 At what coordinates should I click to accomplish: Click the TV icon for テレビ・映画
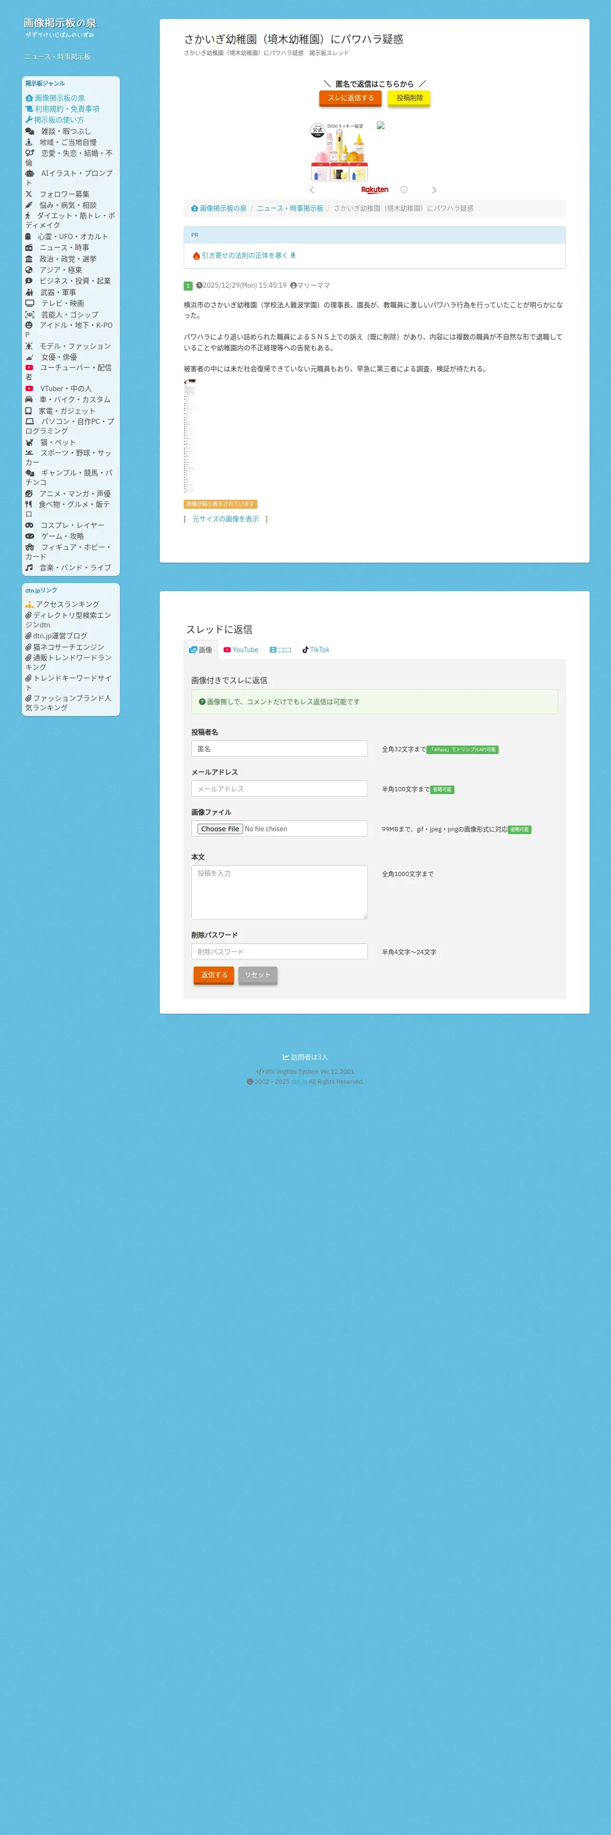click(29, 303)
